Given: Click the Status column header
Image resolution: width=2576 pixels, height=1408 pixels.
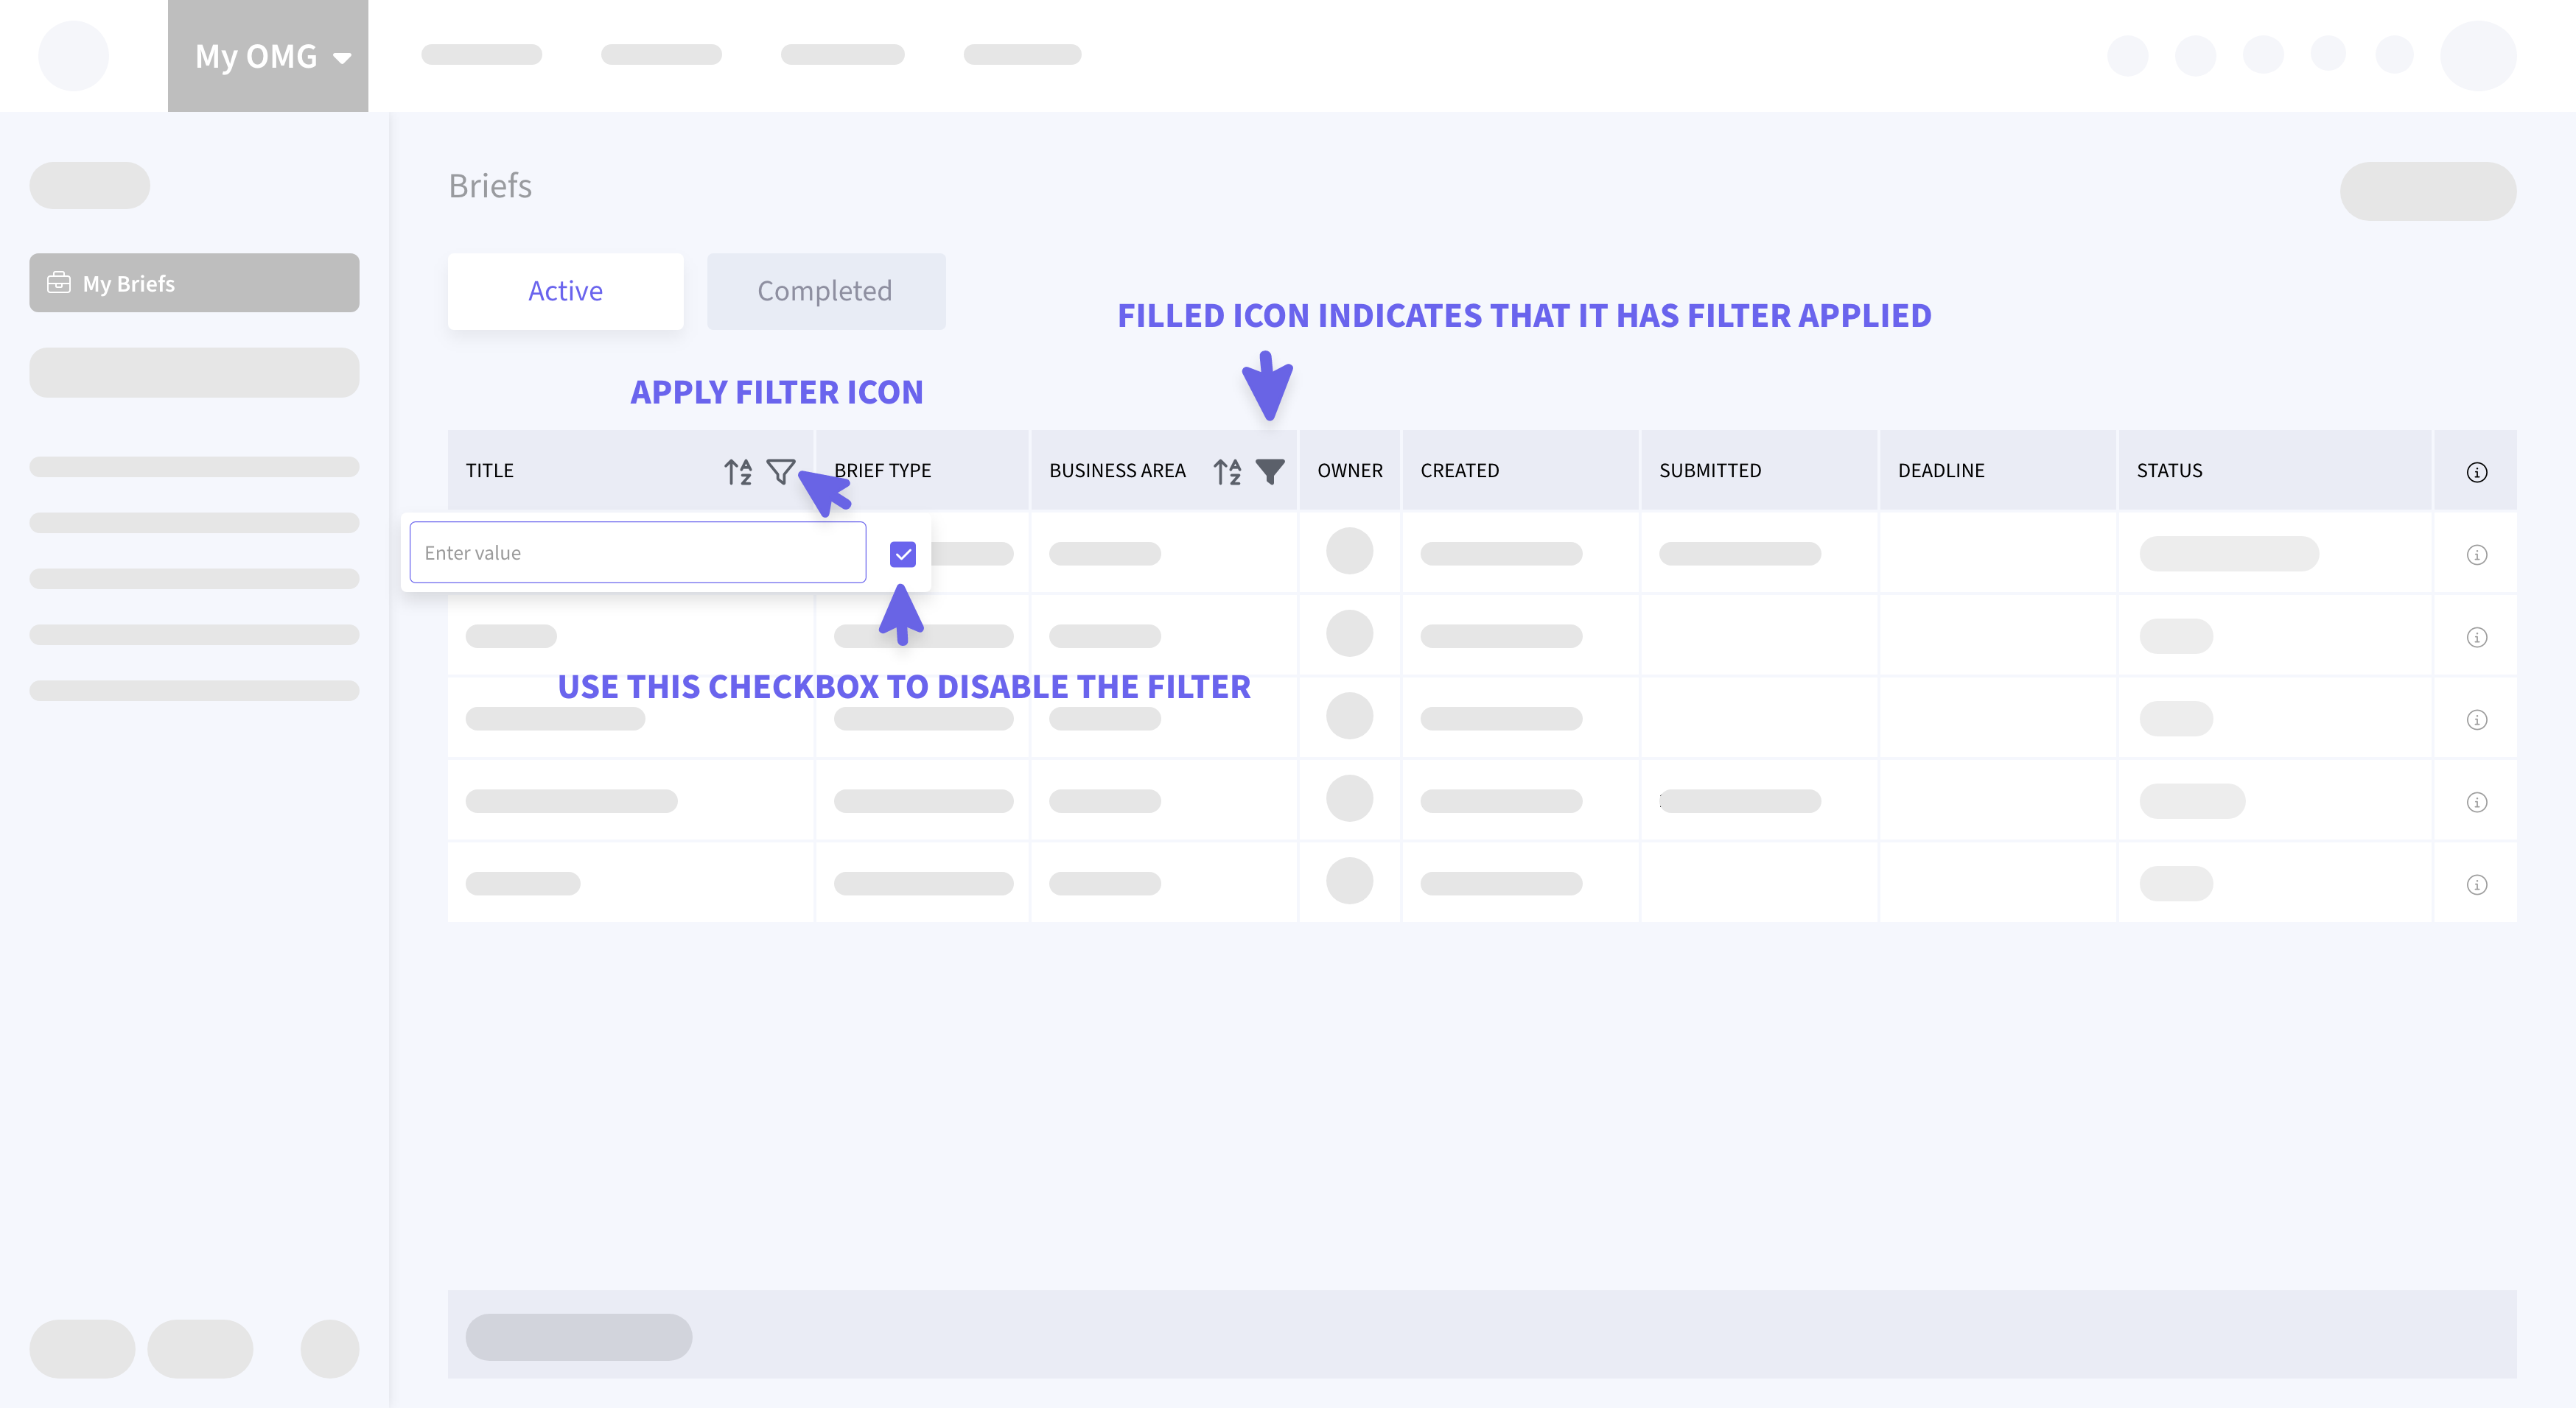Looking at the screenshot, I should pos(2169,471).
